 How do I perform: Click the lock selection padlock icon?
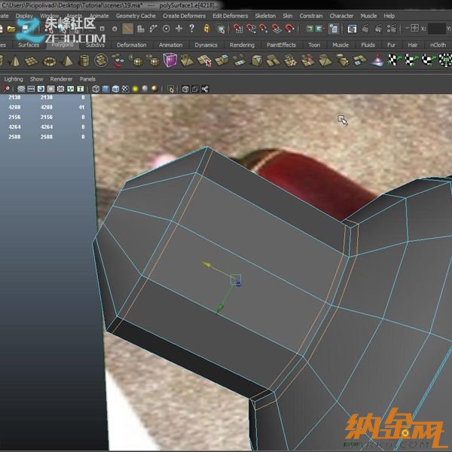pyautogui.click(x=206, y=29)
